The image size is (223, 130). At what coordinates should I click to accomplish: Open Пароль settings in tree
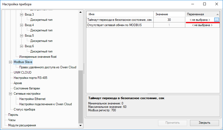coord(13,115)
